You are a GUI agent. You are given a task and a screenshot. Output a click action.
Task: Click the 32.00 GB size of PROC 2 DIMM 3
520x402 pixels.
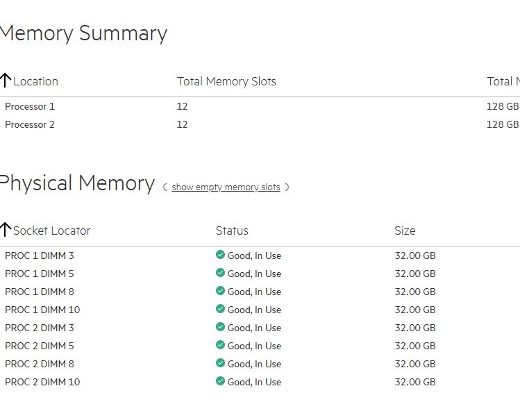415,328
